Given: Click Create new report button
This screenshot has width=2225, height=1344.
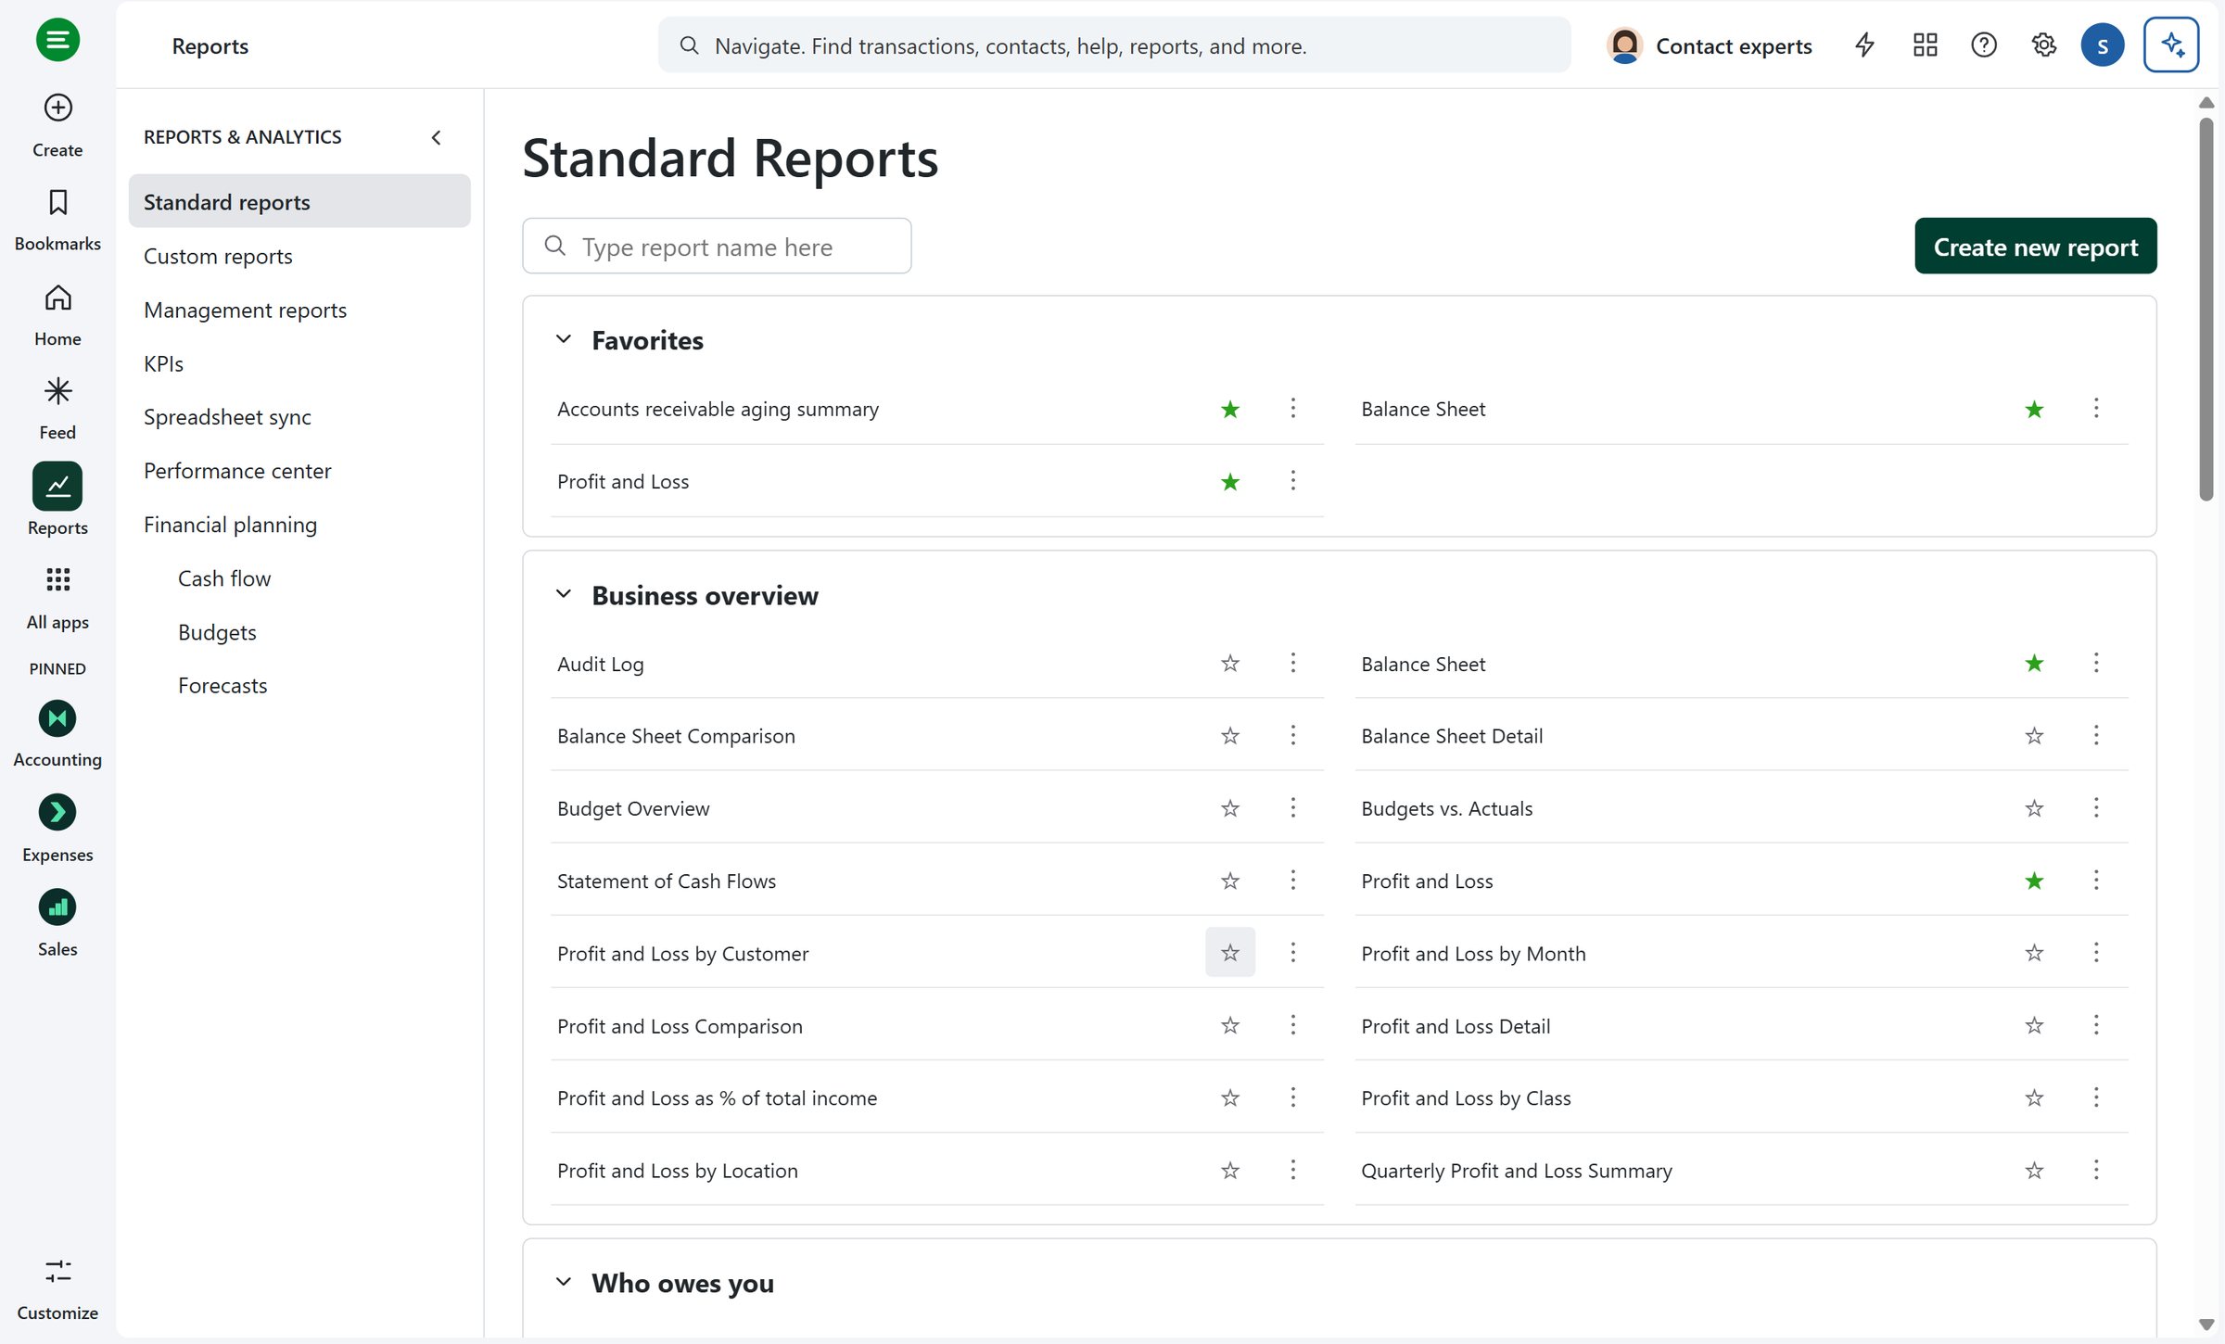Looking at the screenshot, I should coord(2036,247).
